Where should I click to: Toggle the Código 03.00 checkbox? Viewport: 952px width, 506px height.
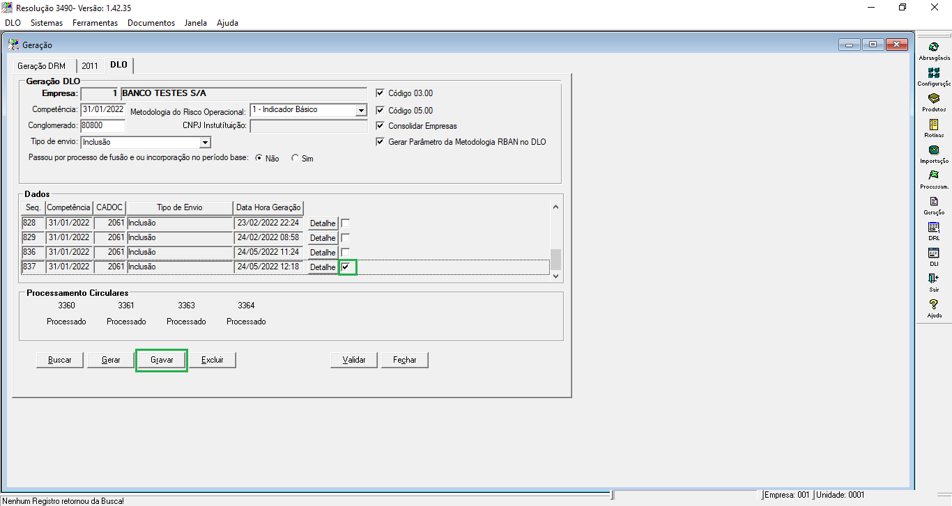click(380, 93)
